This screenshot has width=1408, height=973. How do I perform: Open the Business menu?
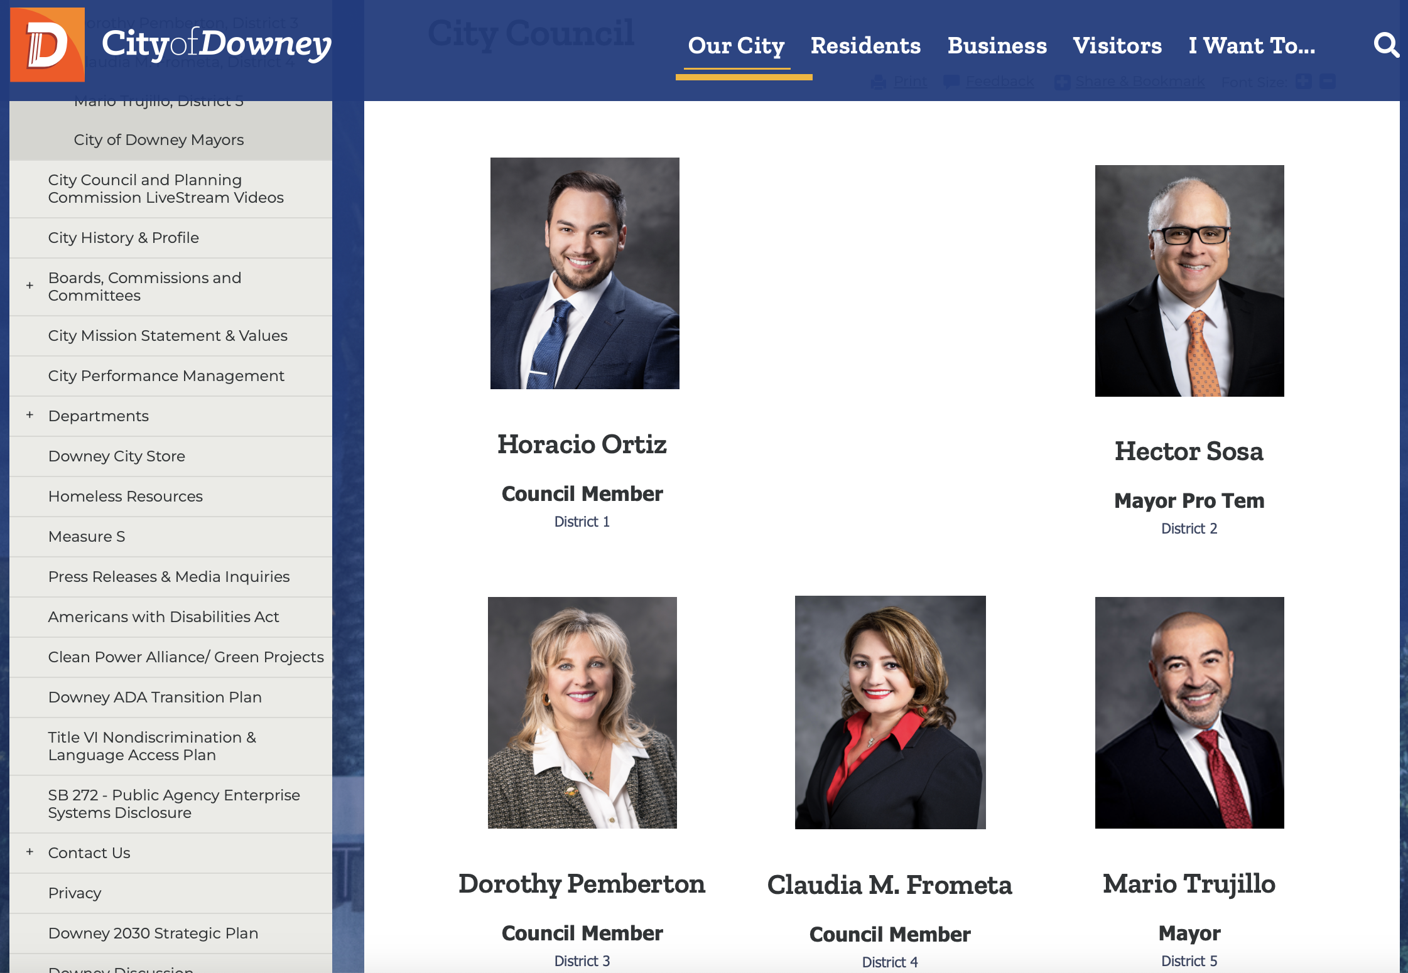tap(997, 46)
